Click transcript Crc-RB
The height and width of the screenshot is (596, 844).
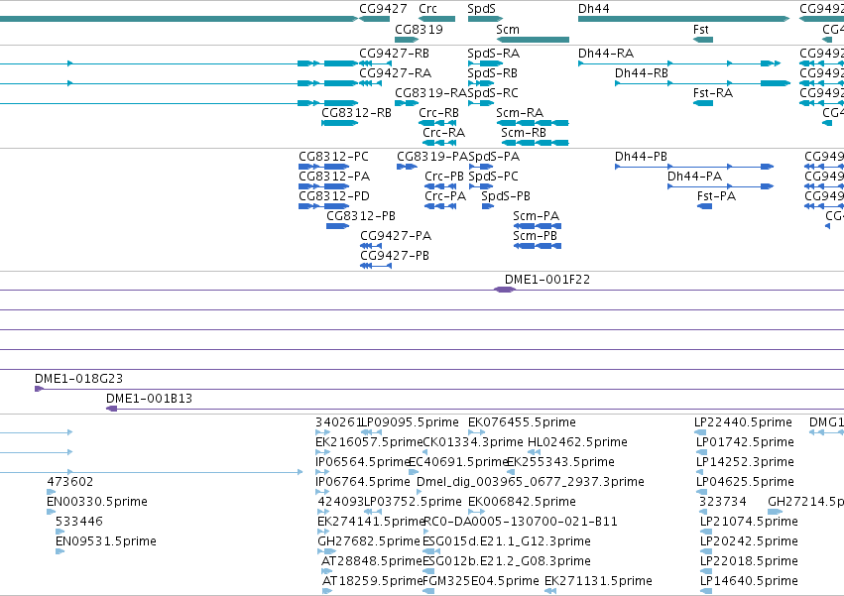click(x=437, y=123)
